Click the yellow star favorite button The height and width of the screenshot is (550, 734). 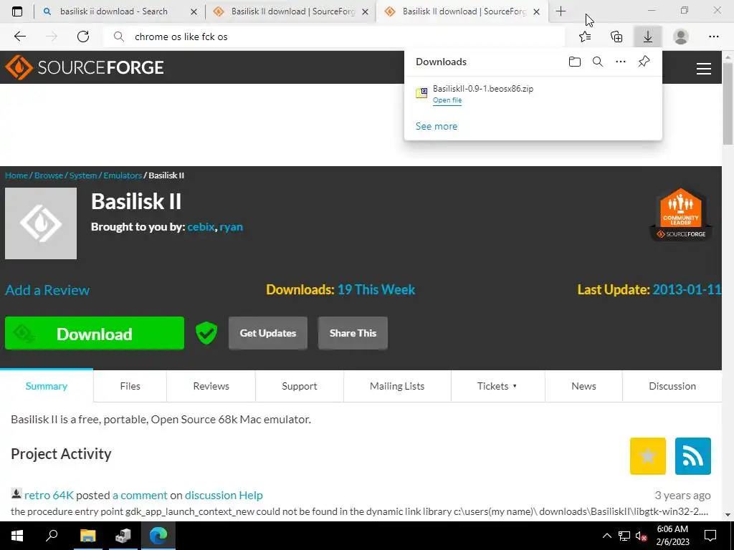coord(648,456)
